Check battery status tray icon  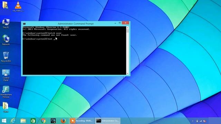[197, 121]
